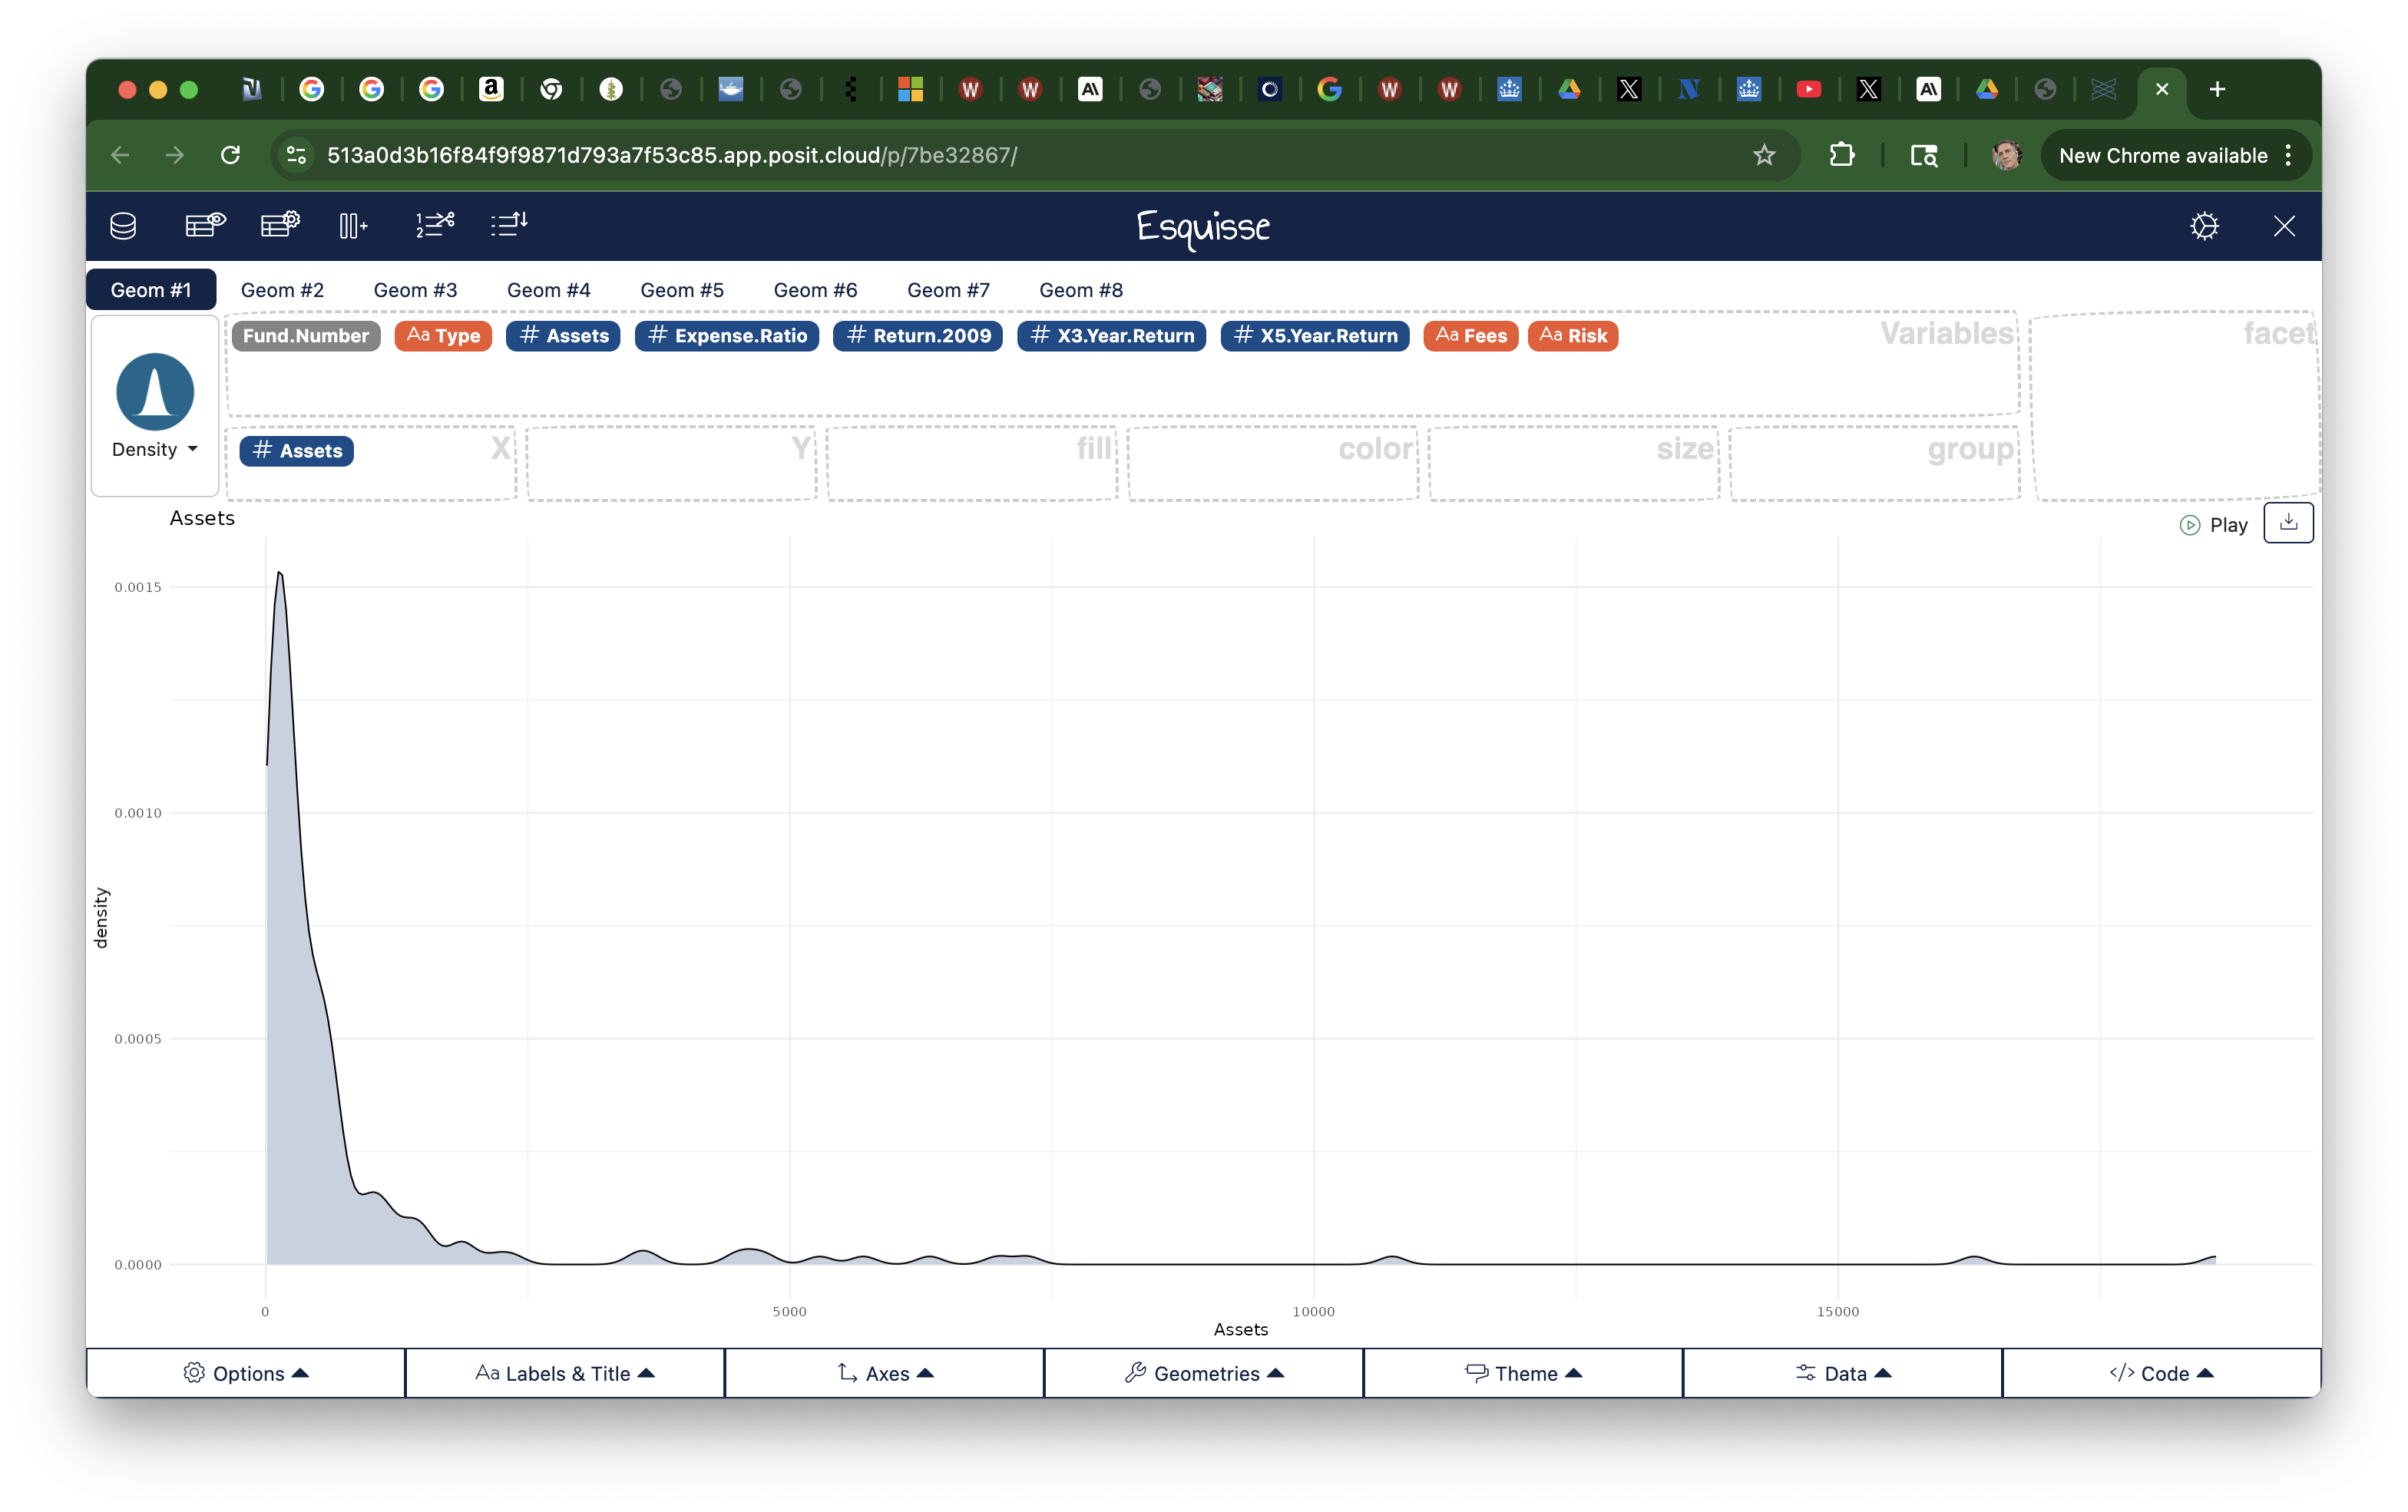Click the Risk variable badge
This screenshot has height=1512, width=2408.
(x=1573, y=335)
